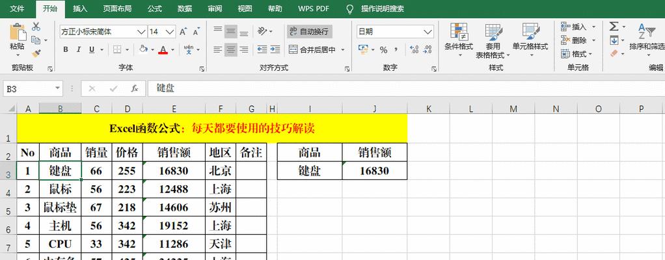The height and width of the screenshot is (260, 665).
Task: Switch to the 页面布局 tab
Action: click(x=118, y=8)
